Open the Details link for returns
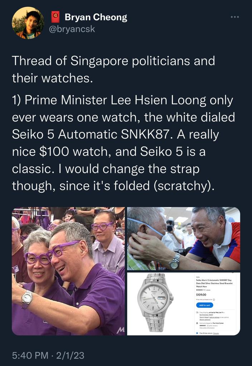The image size is (252, 366). (x=216, y=333)
